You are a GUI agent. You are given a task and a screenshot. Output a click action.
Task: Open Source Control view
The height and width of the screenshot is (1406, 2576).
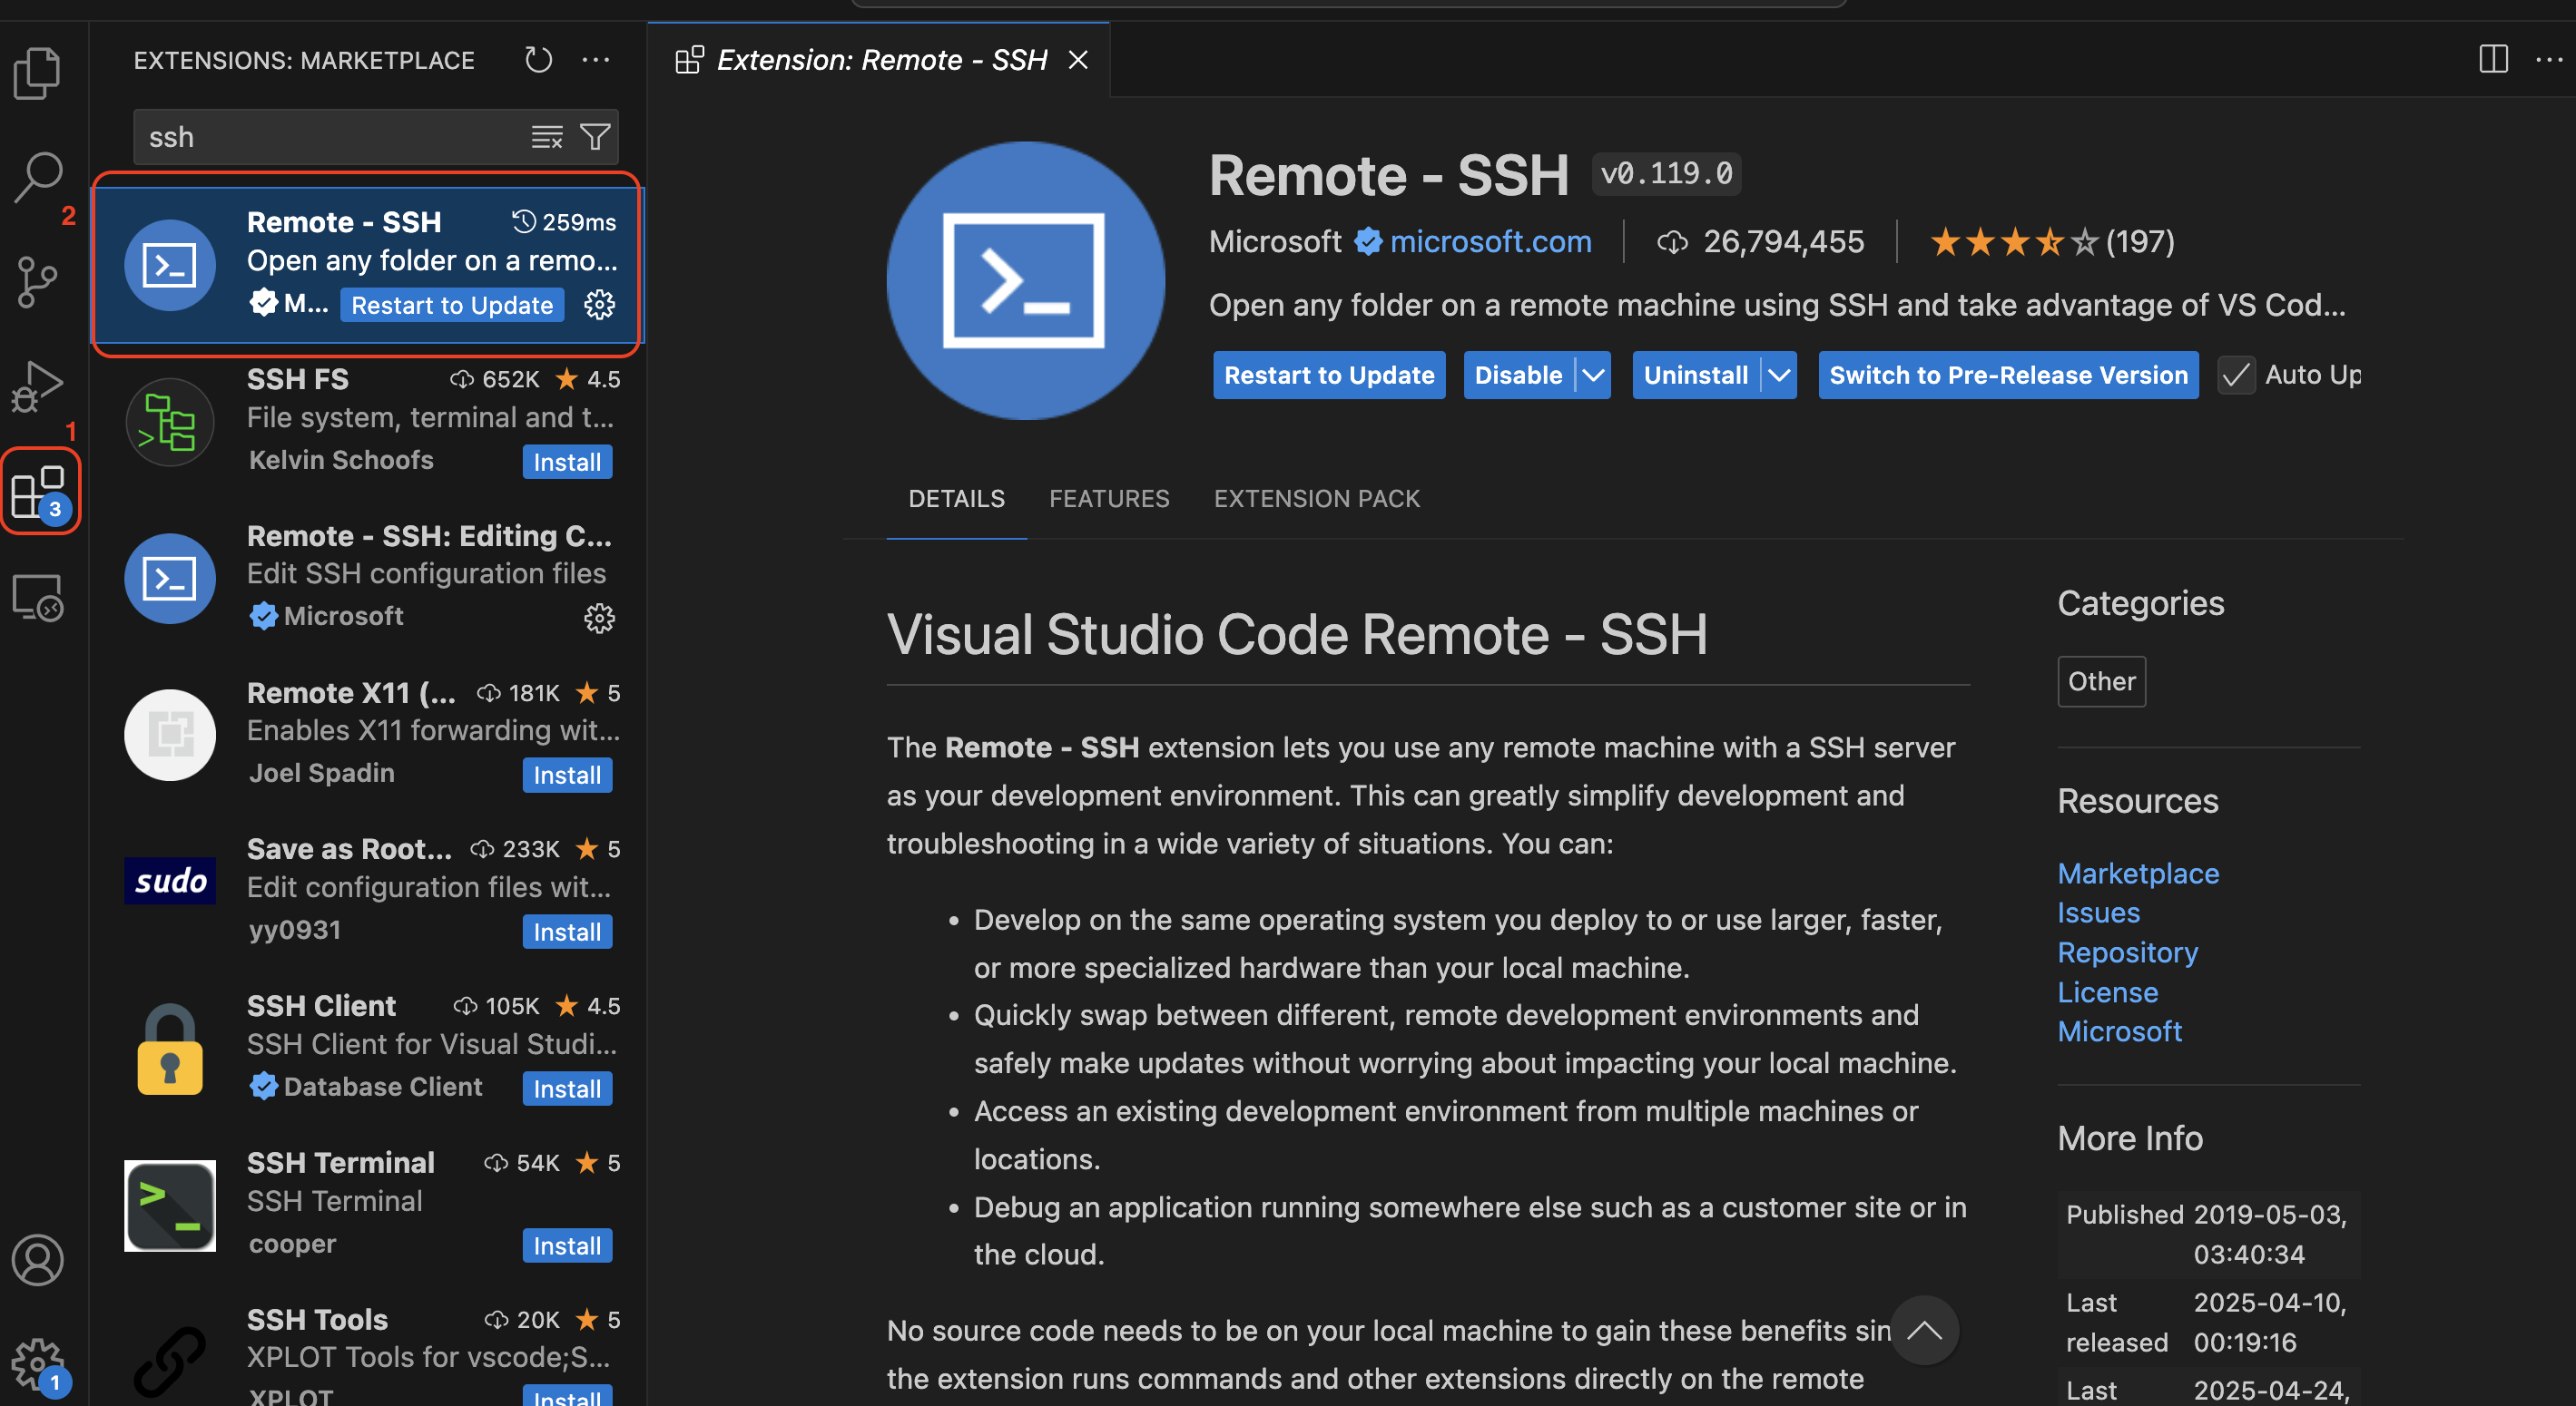point(38,283)
